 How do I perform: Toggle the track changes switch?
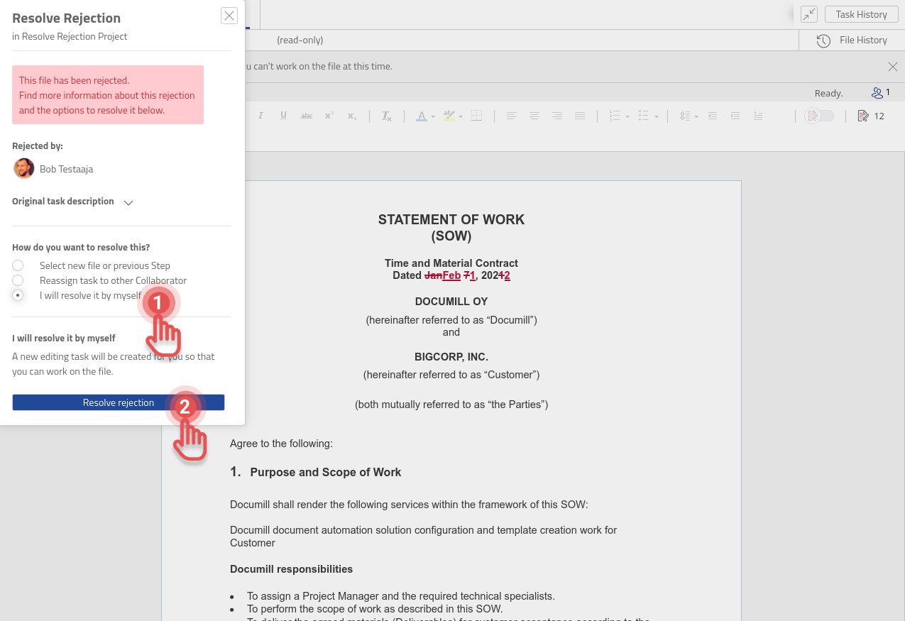[819, 116]
